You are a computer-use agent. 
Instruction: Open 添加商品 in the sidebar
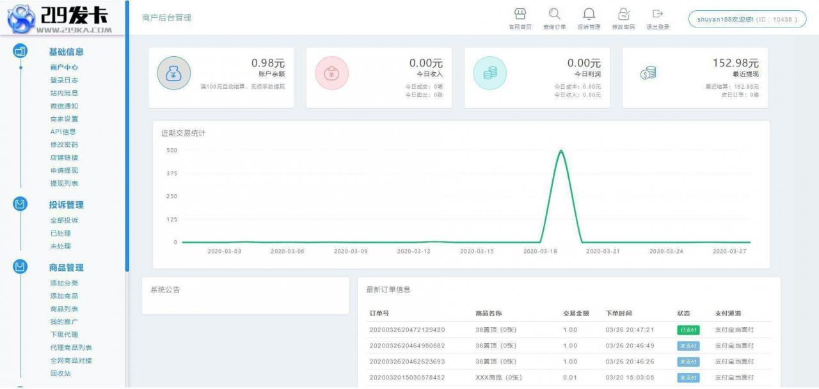(64, 296)
